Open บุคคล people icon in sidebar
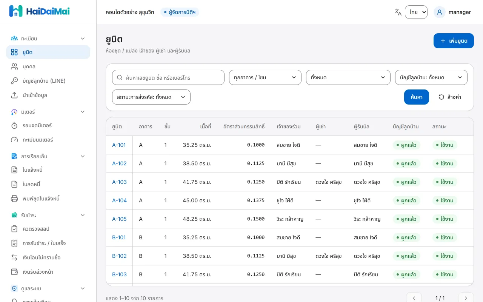The width and height of the screenshot is (483, 302). click(x=14, y=66)
